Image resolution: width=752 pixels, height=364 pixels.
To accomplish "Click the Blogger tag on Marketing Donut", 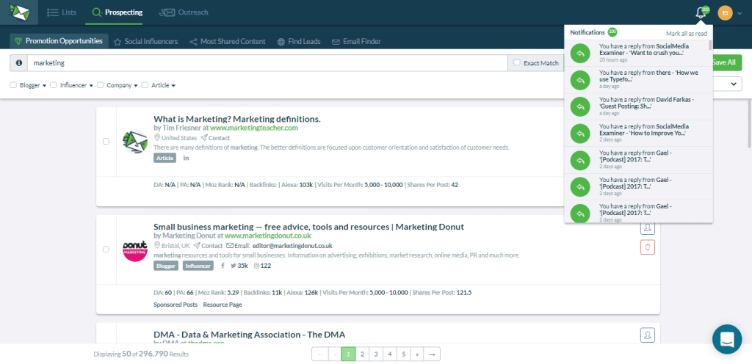I will [166, 266].
